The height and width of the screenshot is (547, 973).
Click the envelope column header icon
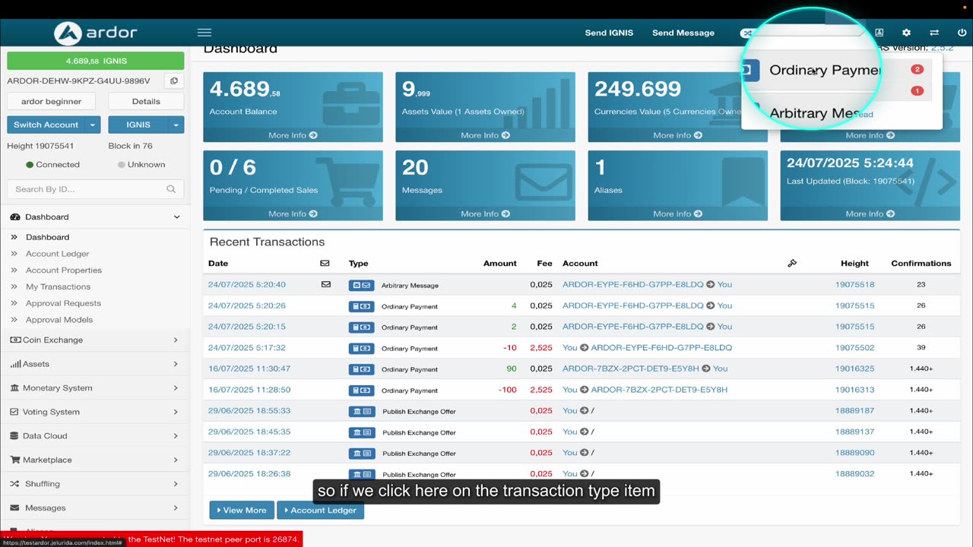pyautogui.click(x=325, y=263)
